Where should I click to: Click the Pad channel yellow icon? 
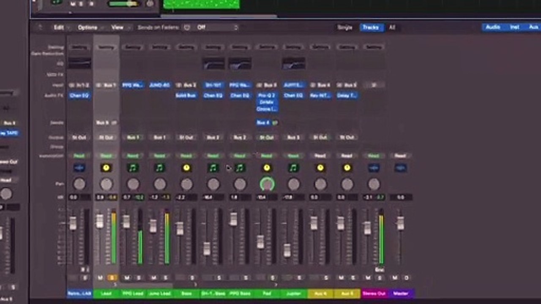[267, 168]
